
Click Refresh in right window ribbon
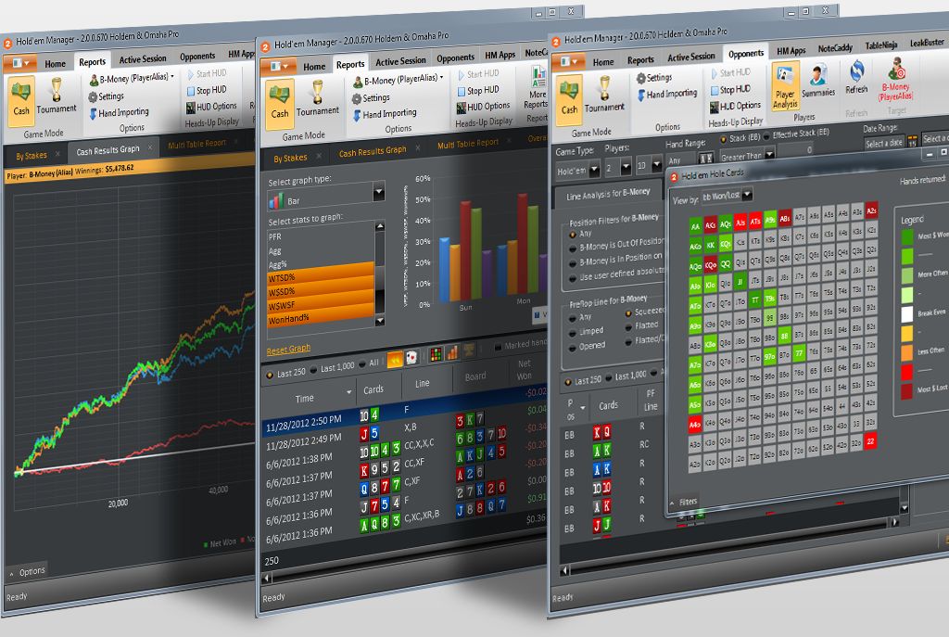pos(856,77)
